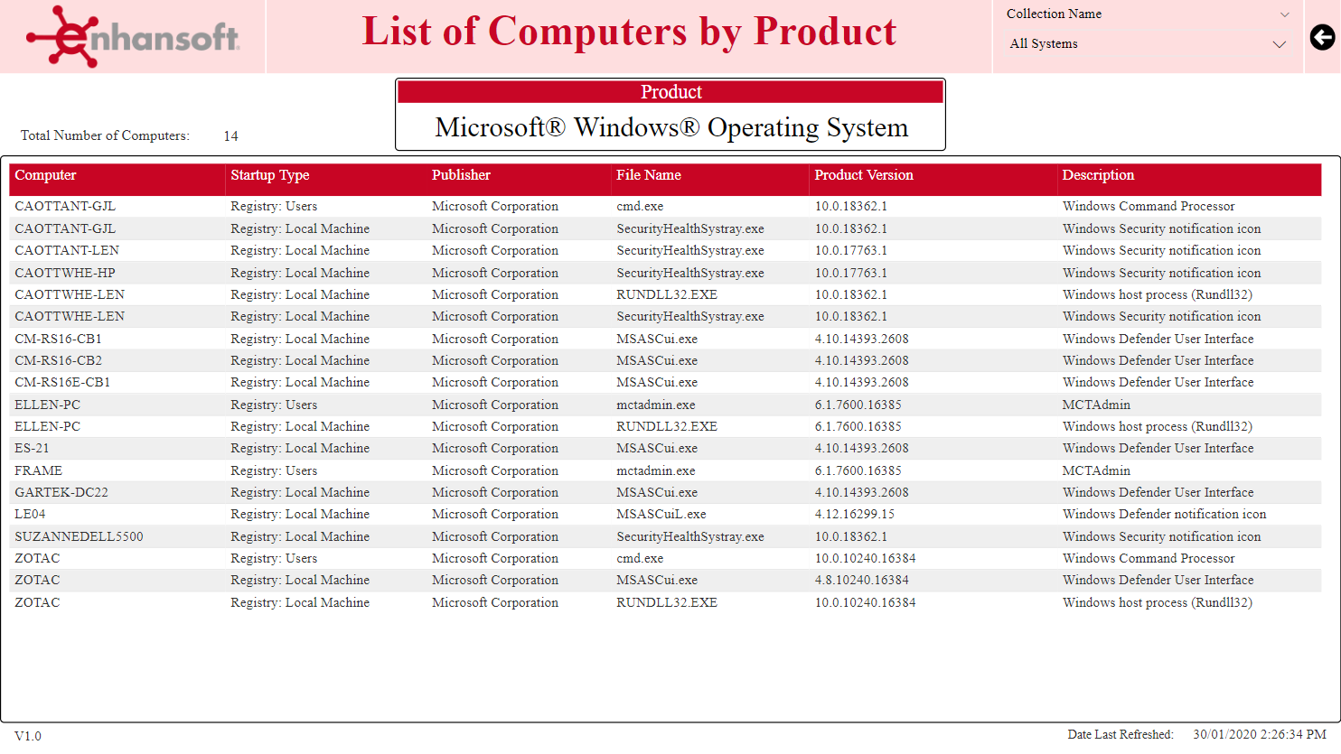Click Registry: Users in CAOTTANT-GJL row
Viewport: 1341px width, 754px height.
point(274,206)
